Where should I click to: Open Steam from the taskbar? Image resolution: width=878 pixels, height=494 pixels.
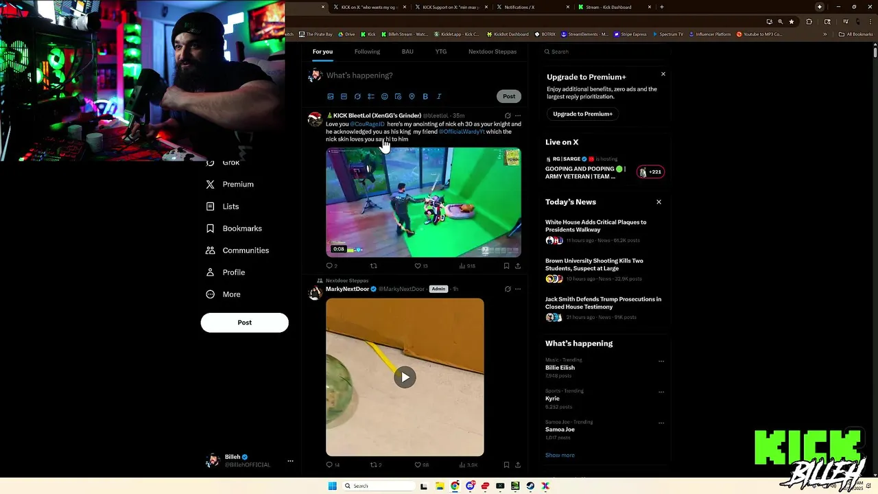point(530,486)
